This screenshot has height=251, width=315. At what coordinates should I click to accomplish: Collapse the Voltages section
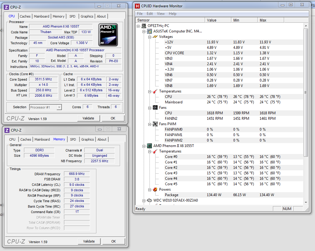coord(149,37)
